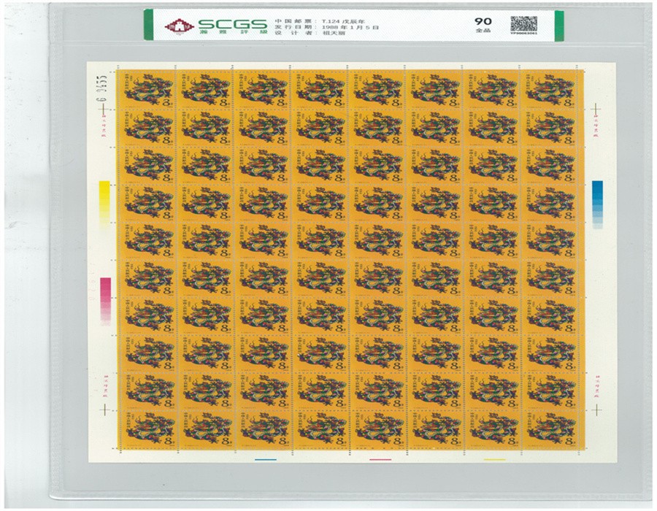Click the top-right dragon stamp in sheet
The width and height of the screenshot is (657, 511).
click(x=550, y=89)
